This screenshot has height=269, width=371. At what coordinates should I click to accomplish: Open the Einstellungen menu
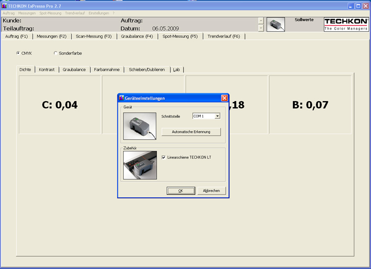[99, 13]
